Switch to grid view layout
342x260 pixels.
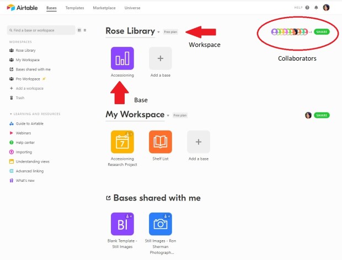pos(79,30)
